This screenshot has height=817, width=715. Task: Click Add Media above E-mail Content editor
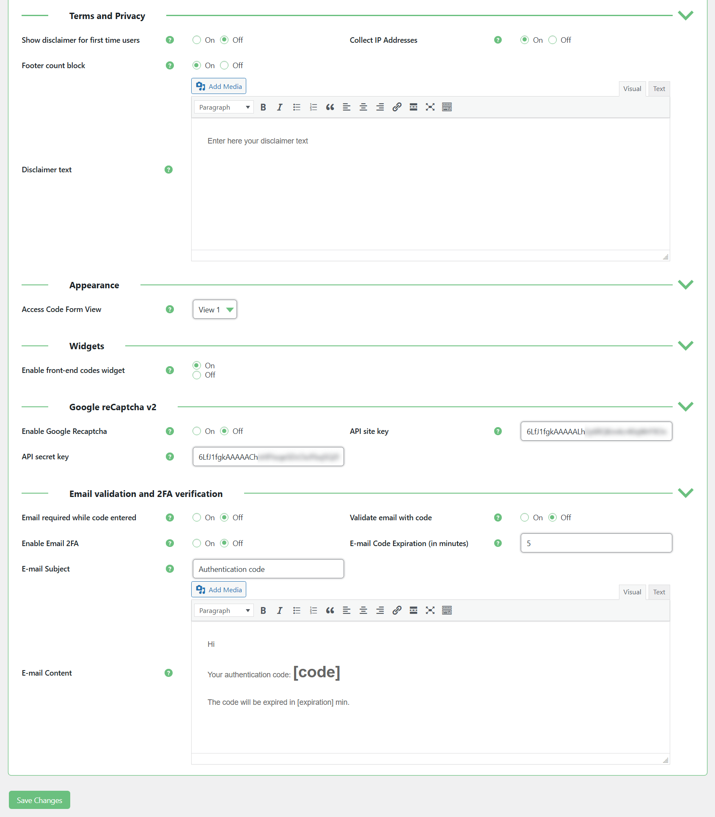coord(219,590)
